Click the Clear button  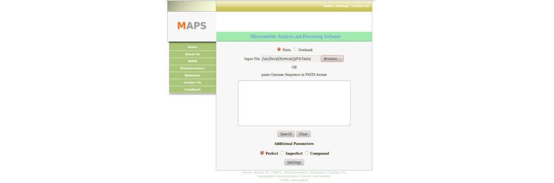point(304,134)
